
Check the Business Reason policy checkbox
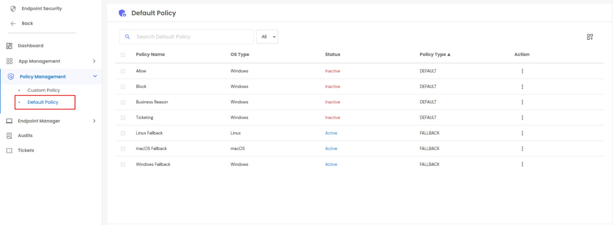point(123,102)
